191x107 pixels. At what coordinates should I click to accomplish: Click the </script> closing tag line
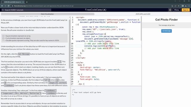point(80,58)
